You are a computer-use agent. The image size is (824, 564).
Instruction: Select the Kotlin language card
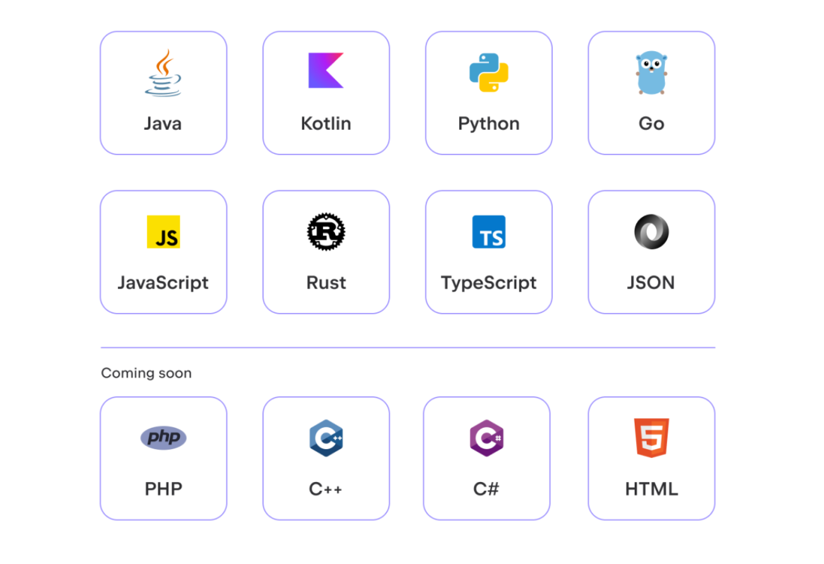coord(326,92)
